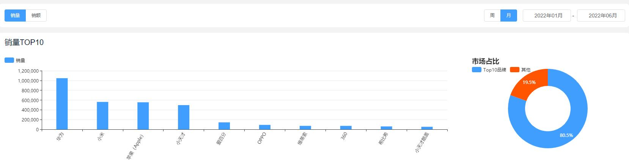Click the 小天才酷盖 bar
Image resolution: width=629 pixels, height=160 pixels.
[427, 128]
